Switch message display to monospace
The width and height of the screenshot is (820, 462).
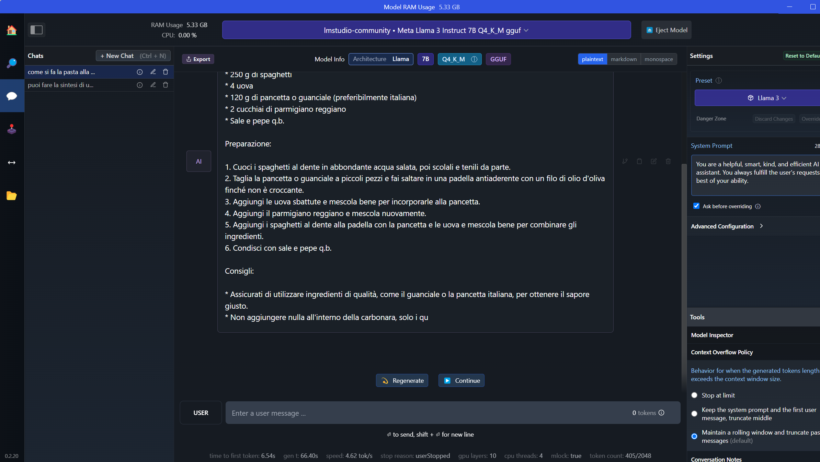click(658, 59)
